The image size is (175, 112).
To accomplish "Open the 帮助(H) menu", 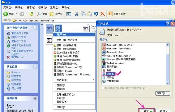I will pos(66,7).
